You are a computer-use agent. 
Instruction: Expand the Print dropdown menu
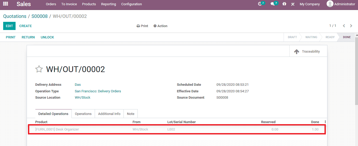tap(142, 26)
